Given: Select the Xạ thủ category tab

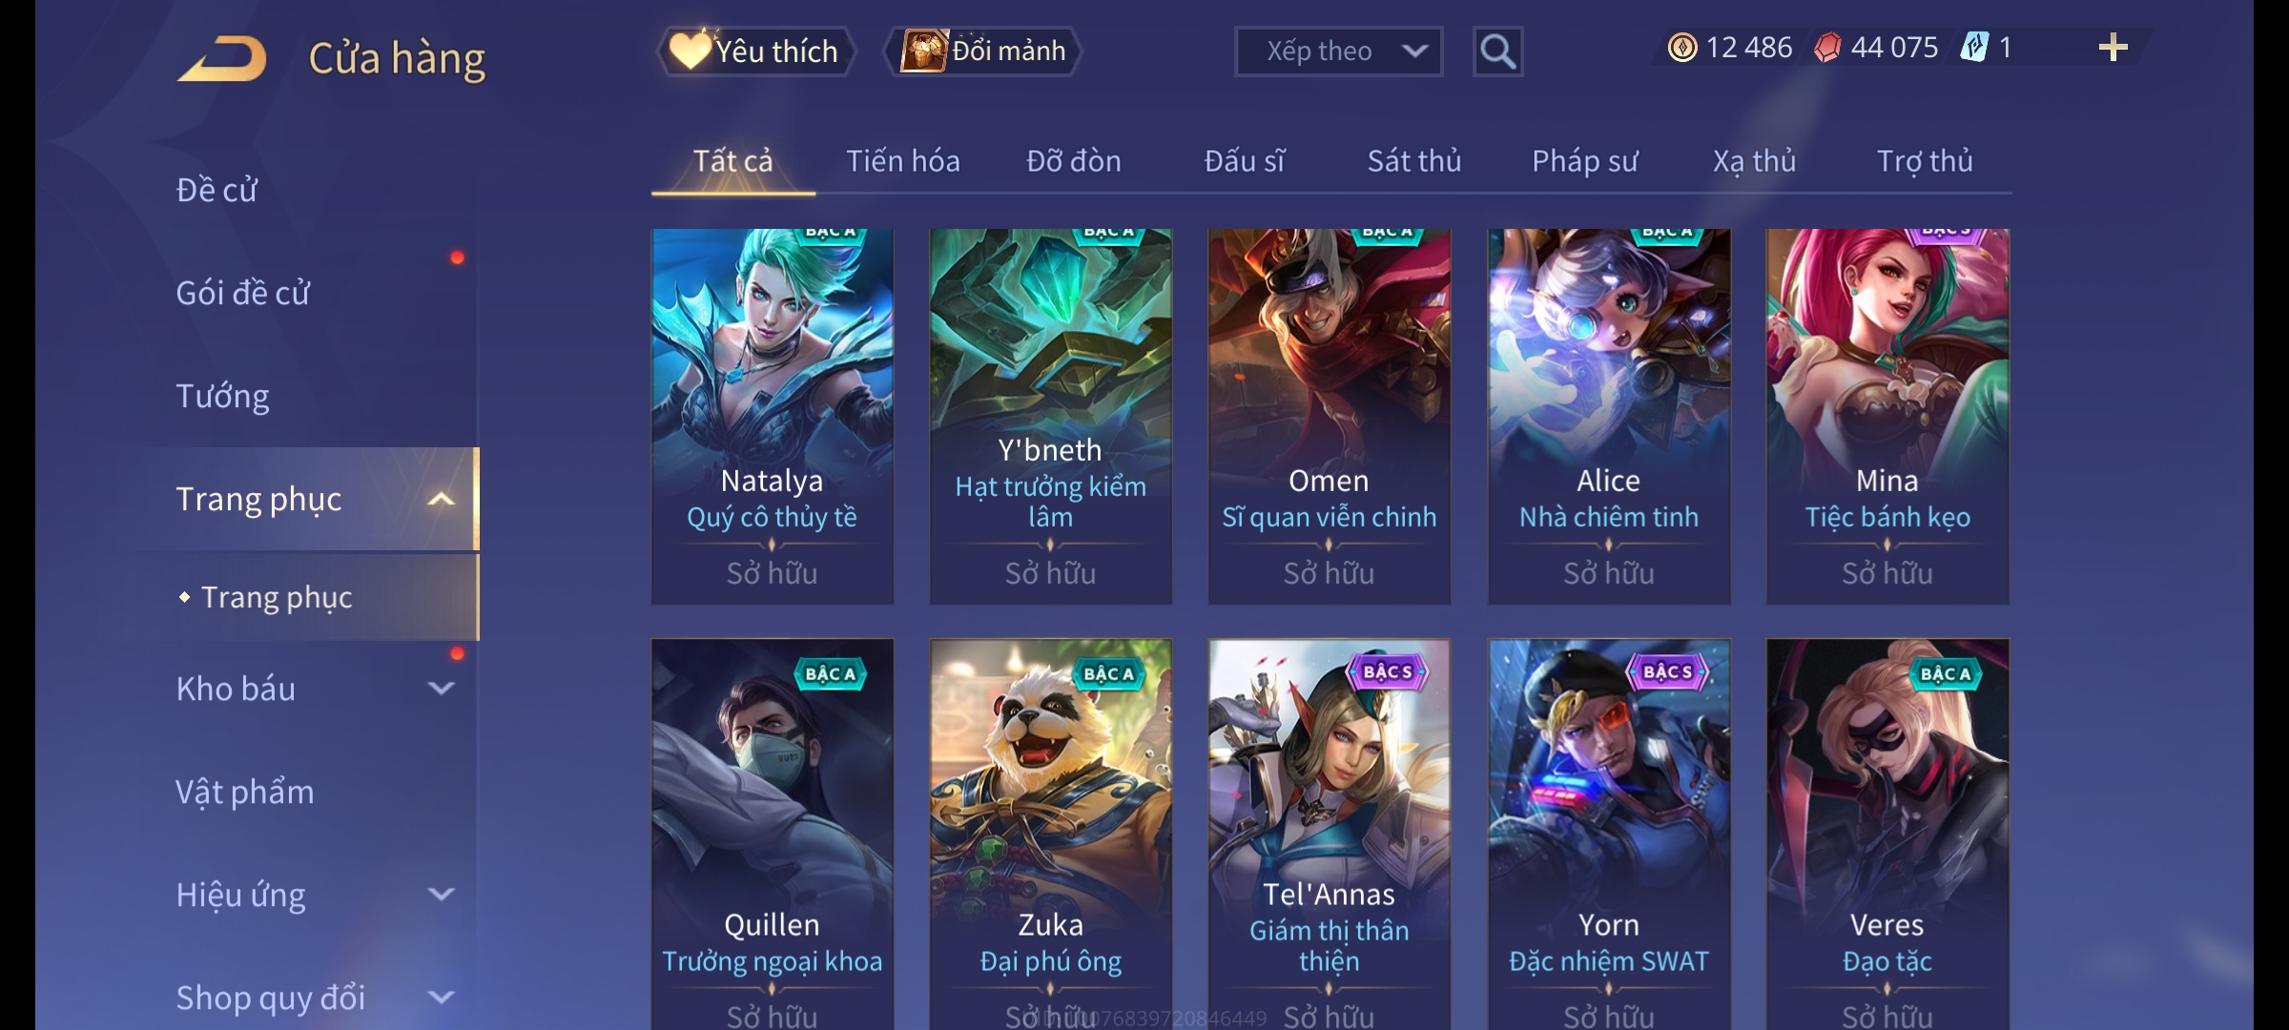Looking at the screenshot, I should coord(1754,161).
